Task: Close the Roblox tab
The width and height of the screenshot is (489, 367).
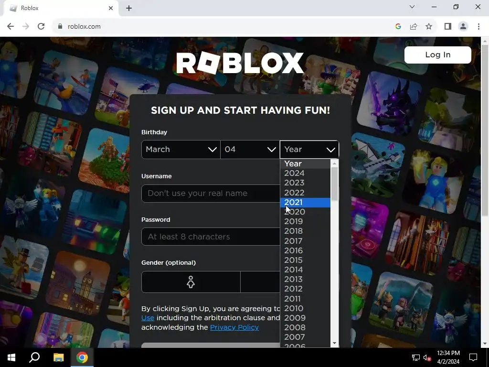Action: pyautogui.click(x=111, y=8)
